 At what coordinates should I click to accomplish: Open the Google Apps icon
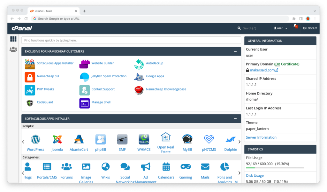coord(139,77)
